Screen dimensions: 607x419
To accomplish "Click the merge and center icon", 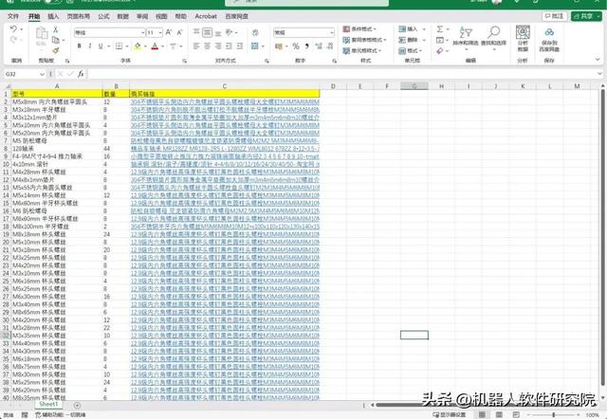I will 255,46.
